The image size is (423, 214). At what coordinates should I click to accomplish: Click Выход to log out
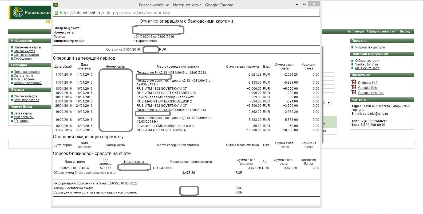pyautogui.click(x=405, y=31)
